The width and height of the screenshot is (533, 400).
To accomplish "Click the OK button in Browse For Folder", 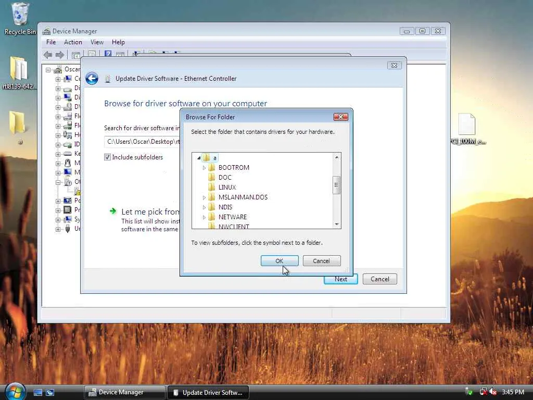I will 280,261.
